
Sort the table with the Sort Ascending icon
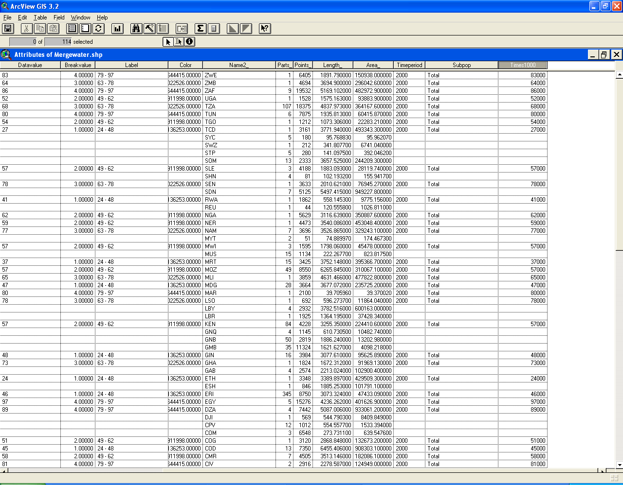[233, 29]
